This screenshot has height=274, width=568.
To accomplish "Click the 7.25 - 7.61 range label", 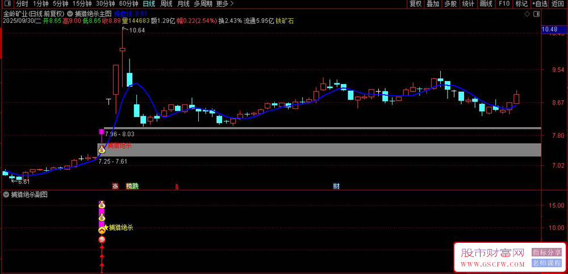I will click(x=112, y=162).
